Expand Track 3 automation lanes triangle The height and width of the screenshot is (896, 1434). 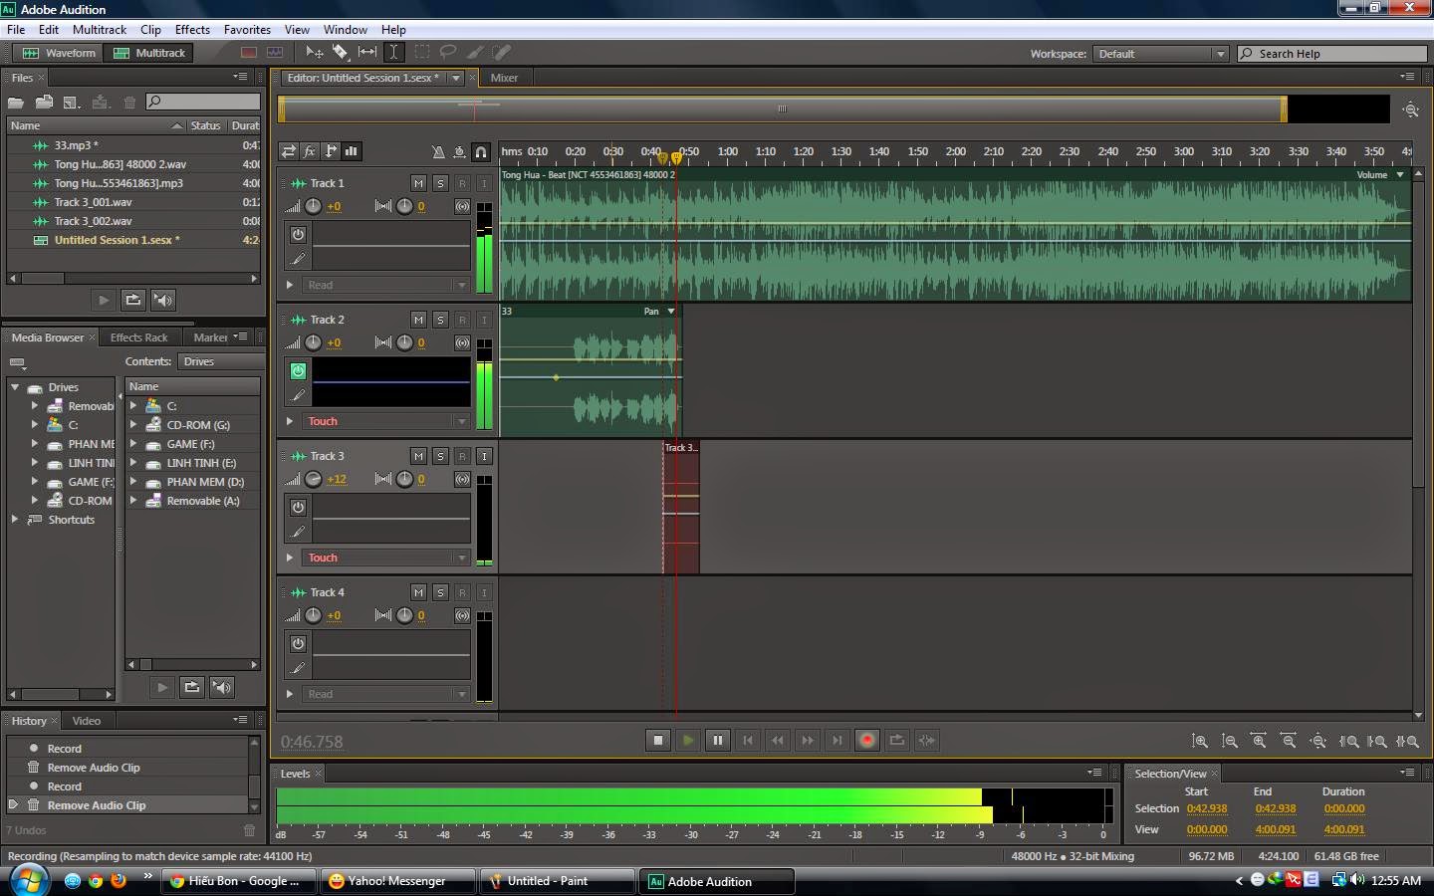pos(290,558)
